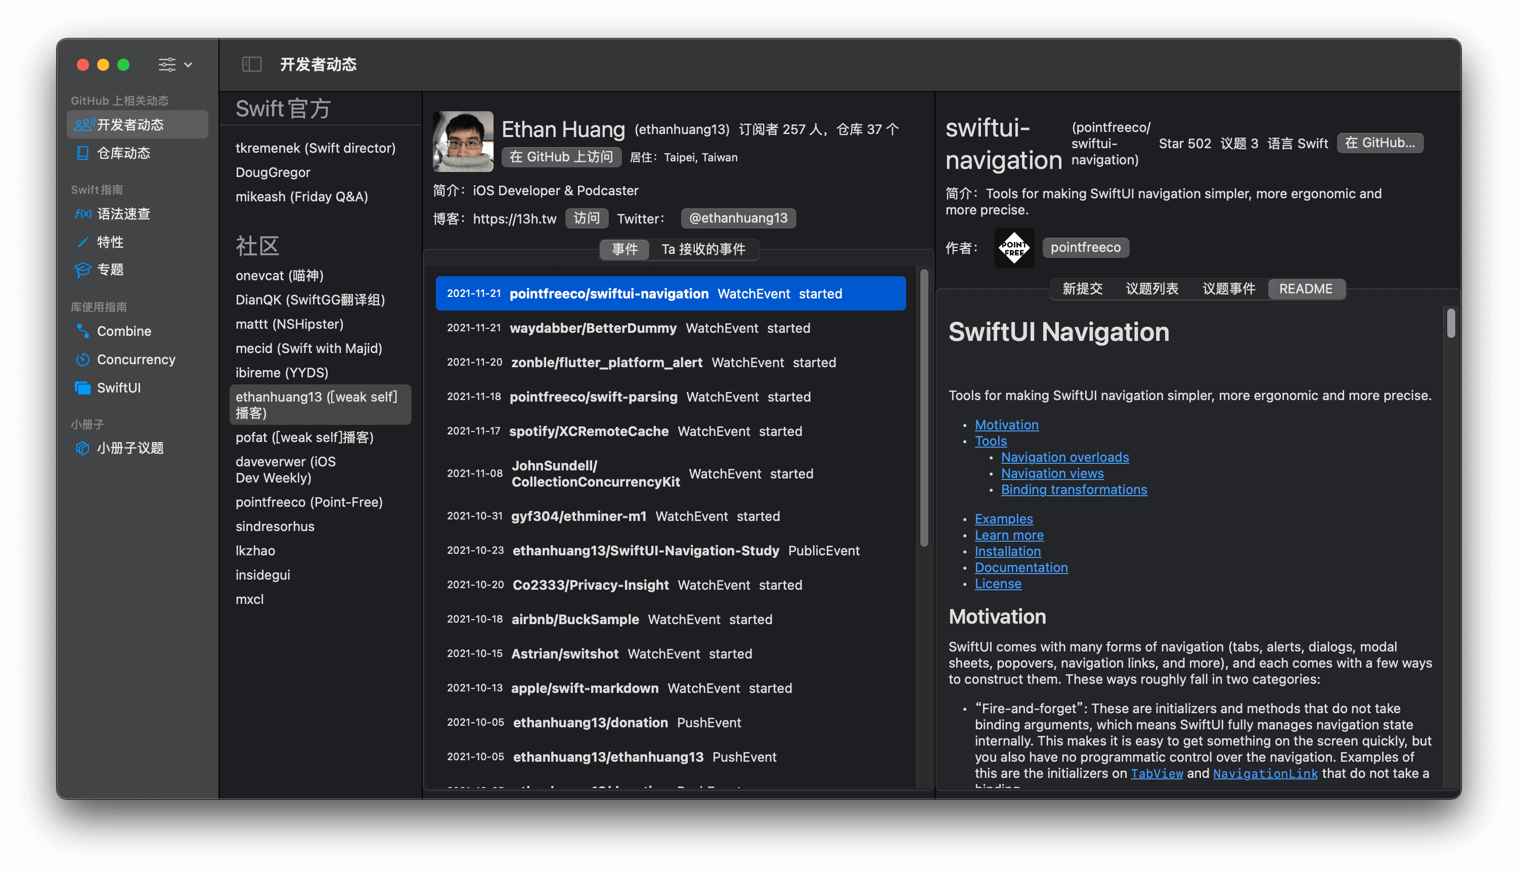Open 仓库动态 repository icon in sidebar
The image size is (1518, 874).
pyautogui.click(x=83, y=153)
